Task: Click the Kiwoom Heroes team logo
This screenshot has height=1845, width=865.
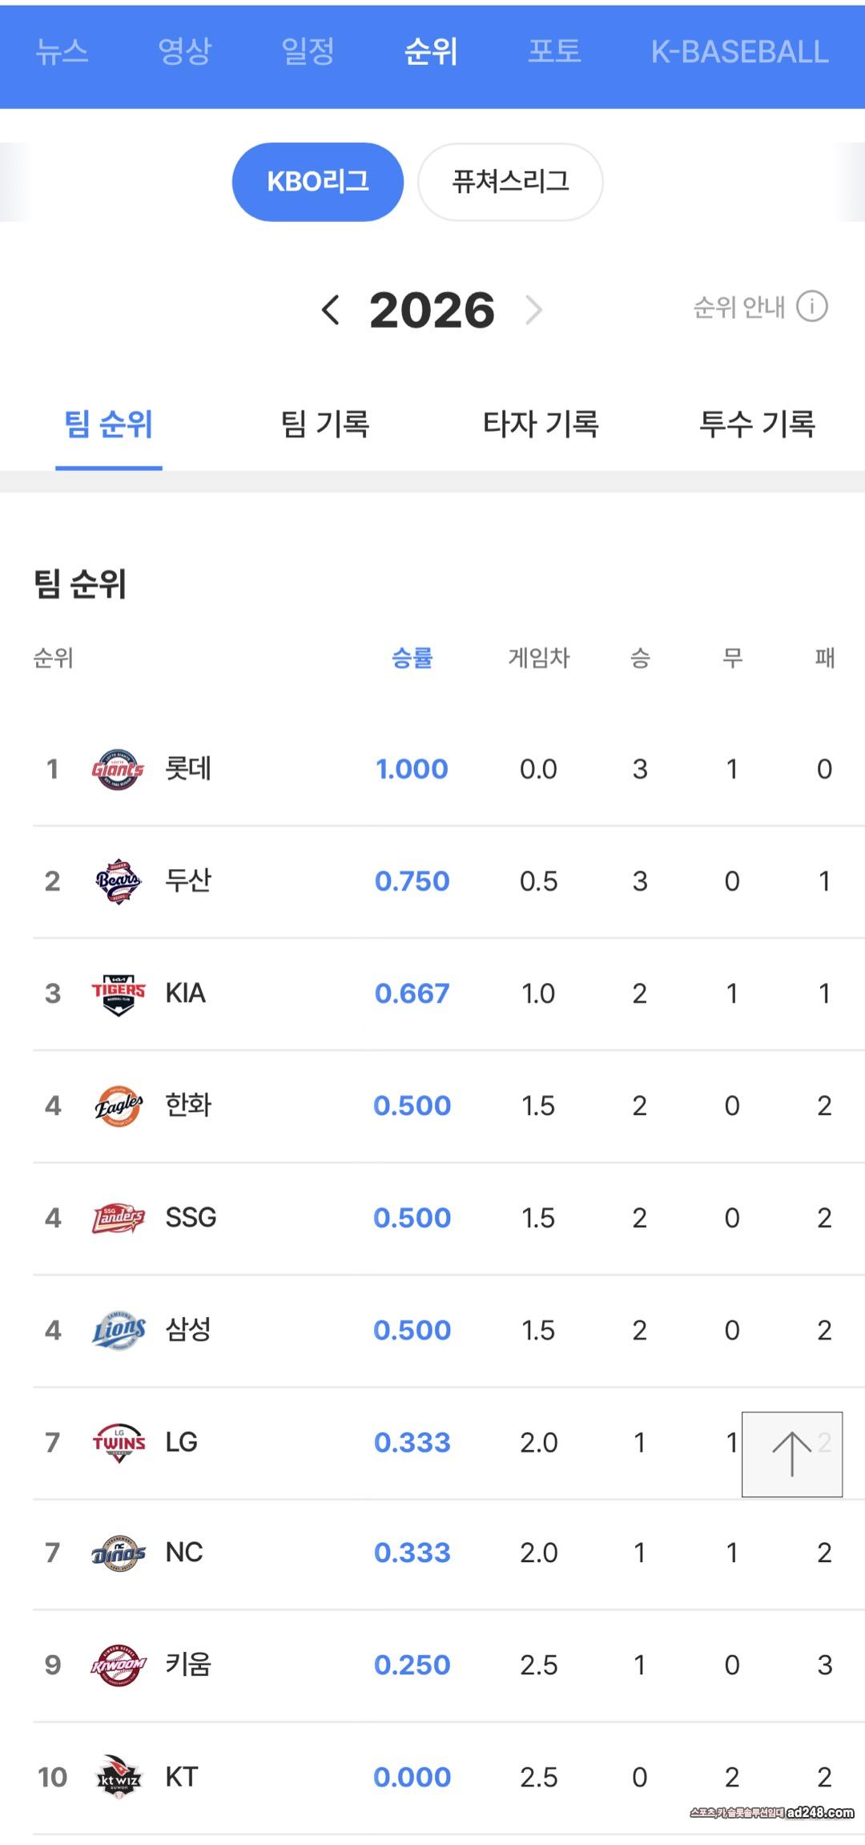Action: [118, 1665]
